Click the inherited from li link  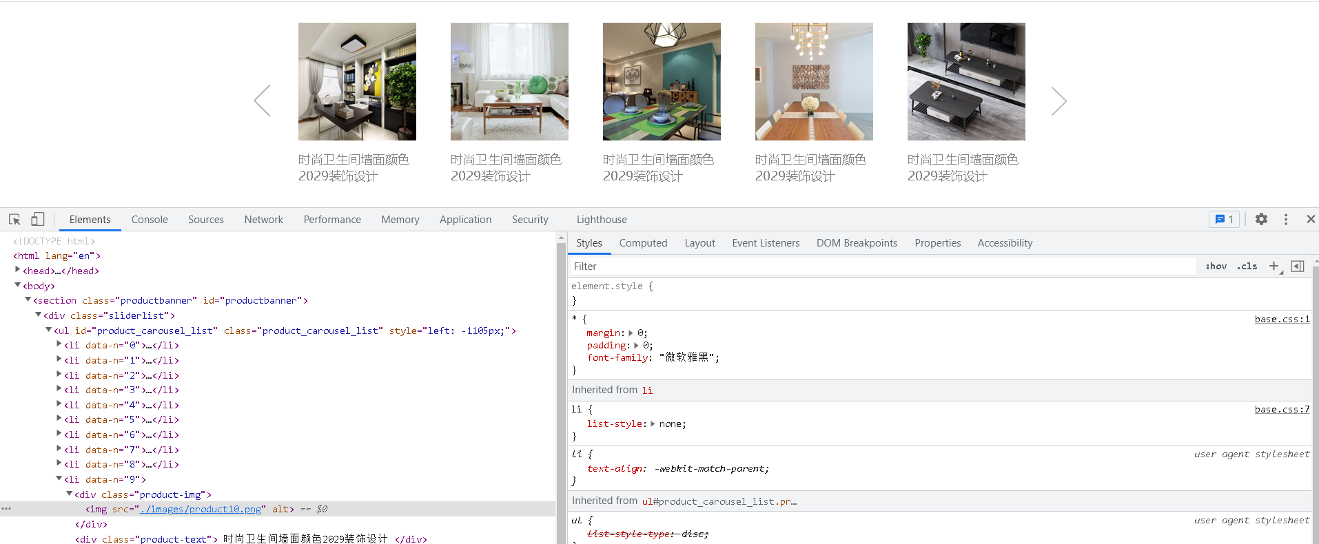pyautogui.click(x=647, y=390)
